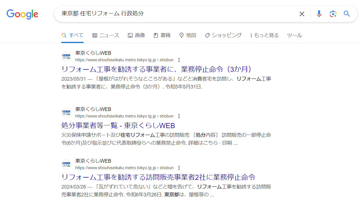Click the URL of the 3か月 result

[124, 60]
